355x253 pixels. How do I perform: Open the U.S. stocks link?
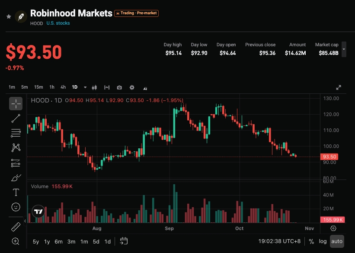58,23
